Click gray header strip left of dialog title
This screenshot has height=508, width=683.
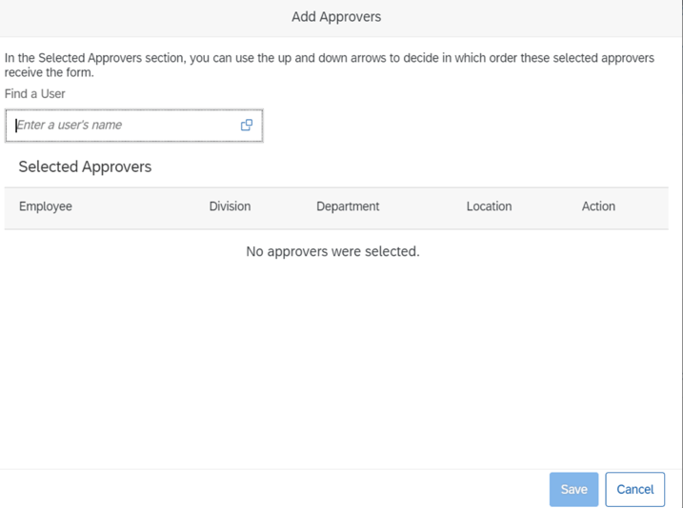pyautogui.click(x=114, y=17)
